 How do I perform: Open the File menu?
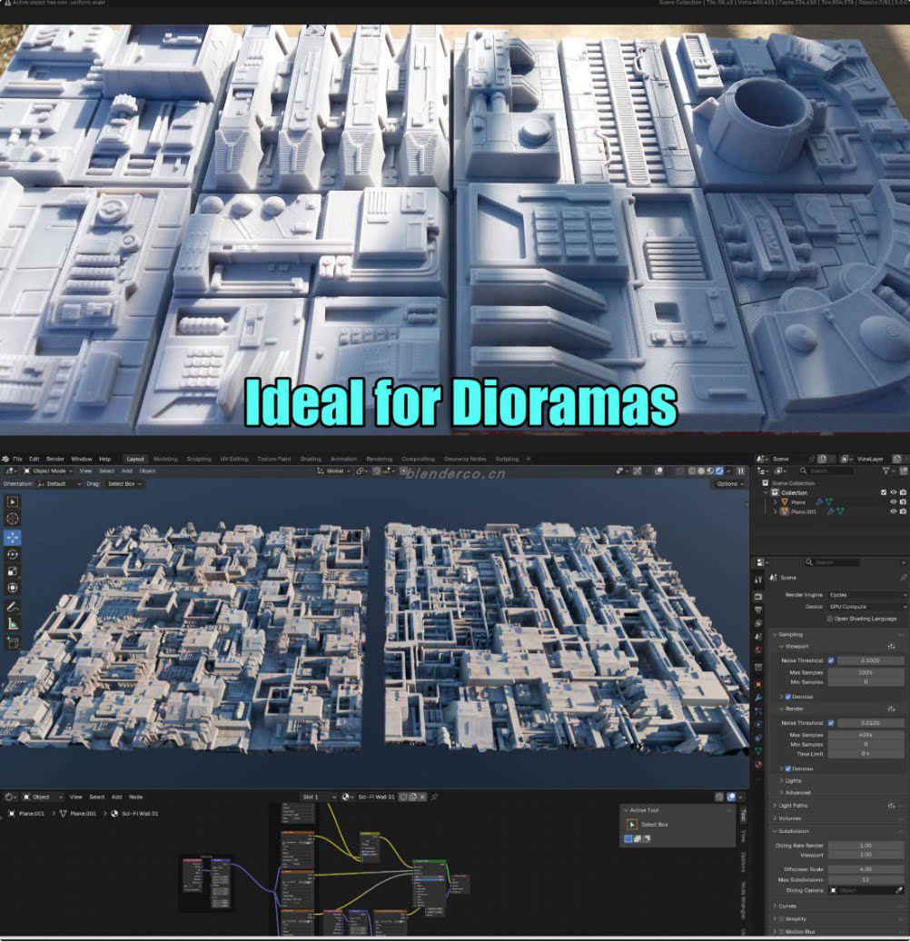(17, 459)
